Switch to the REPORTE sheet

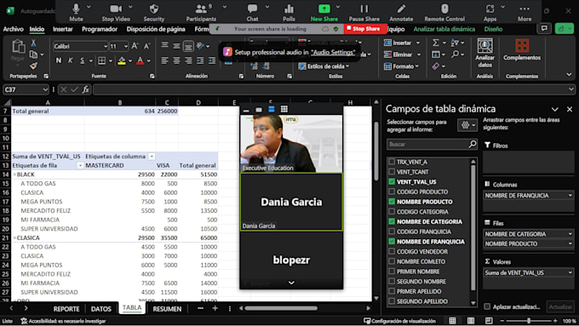[x=66, y=309]
